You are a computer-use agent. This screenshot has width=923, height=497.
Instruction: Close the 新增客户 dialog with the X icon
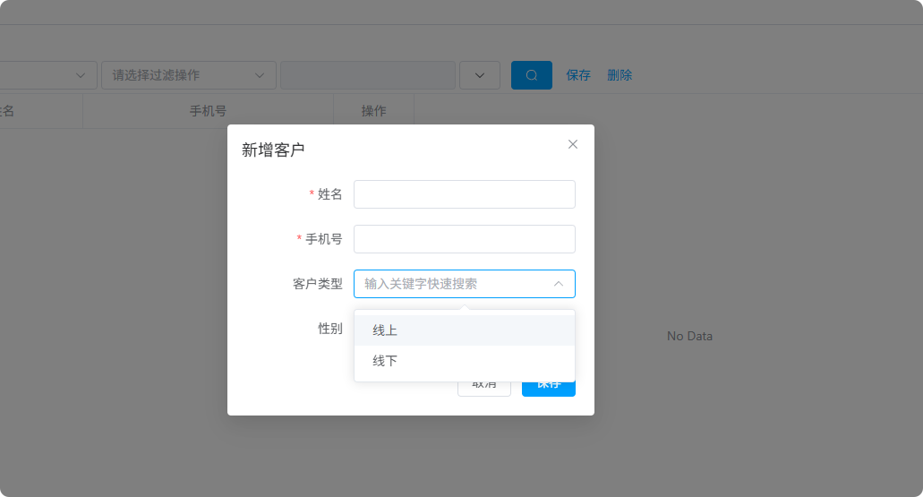(573, 144)
